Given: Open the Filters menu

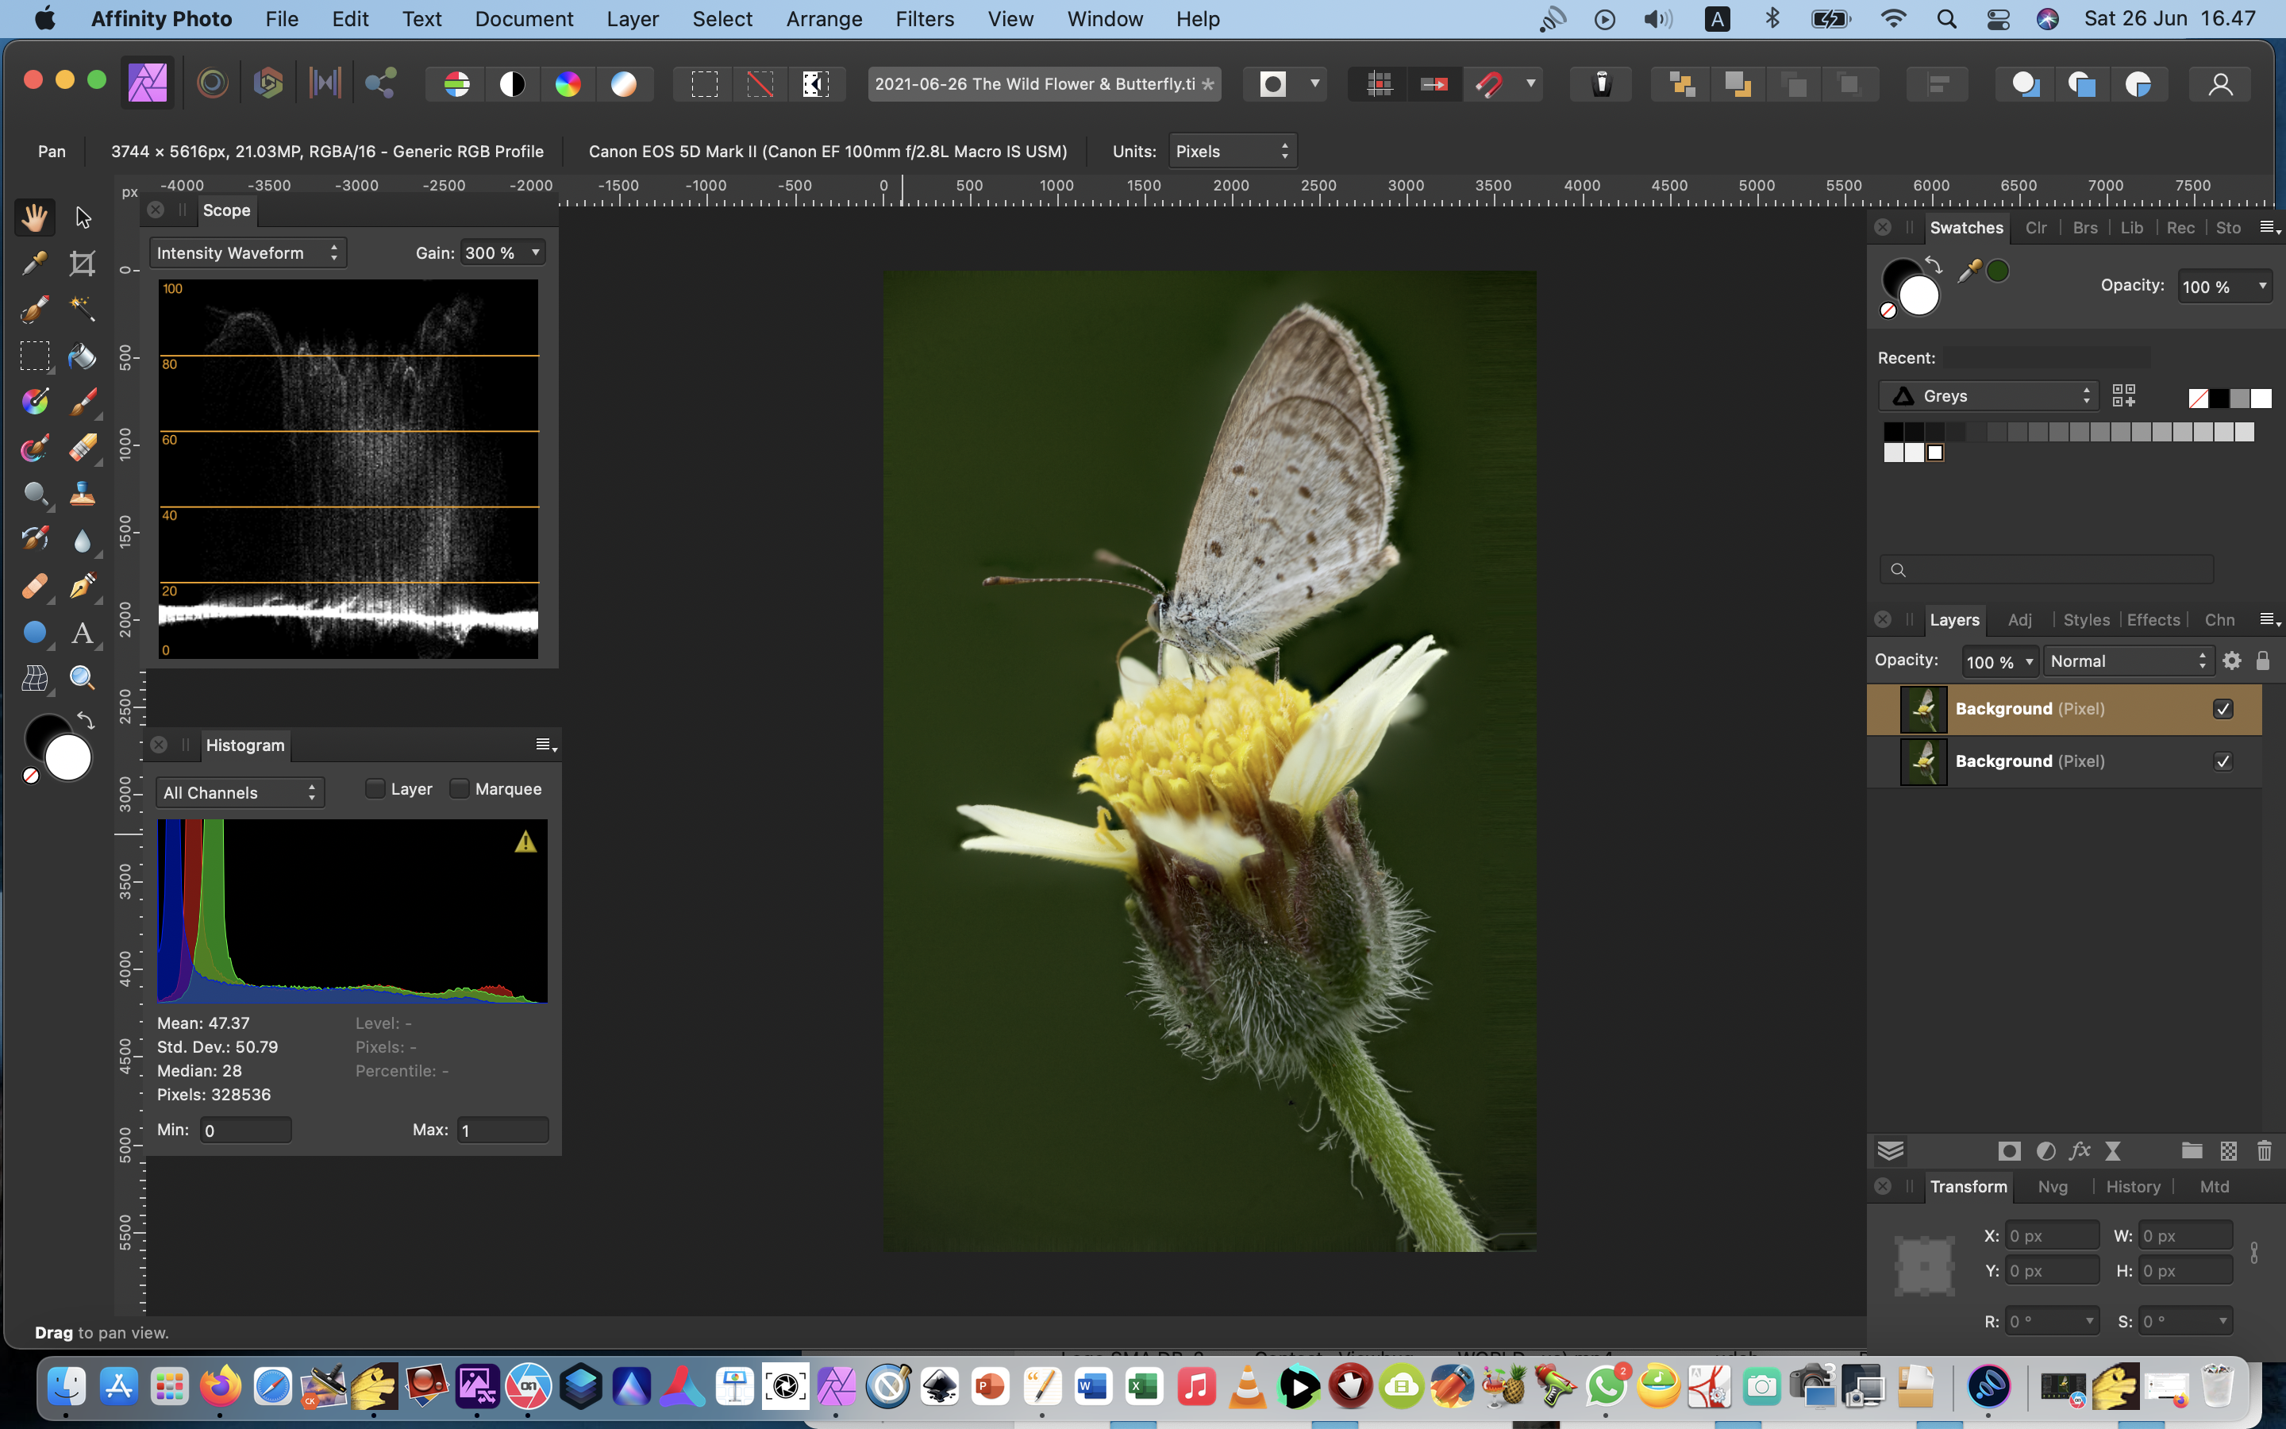Looking at the screenshot, I should (924, 19).
